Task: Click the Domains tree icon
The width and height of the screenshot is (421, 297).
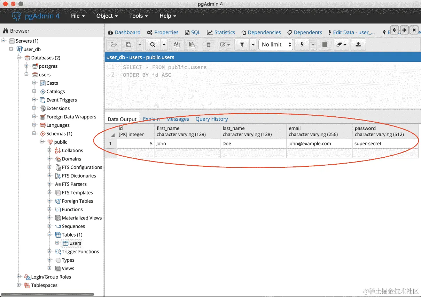Action: (x=58, y=159)
